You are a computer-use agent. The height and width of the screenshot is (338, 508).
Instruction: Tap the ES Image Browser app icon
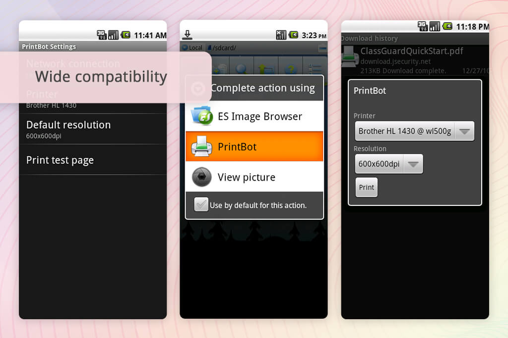(202, 116)
